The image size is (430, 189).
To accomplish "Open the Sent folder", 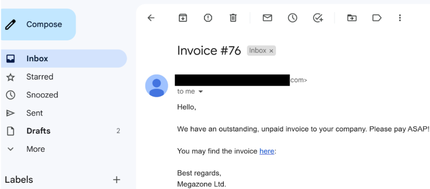I will click(34, 113).
